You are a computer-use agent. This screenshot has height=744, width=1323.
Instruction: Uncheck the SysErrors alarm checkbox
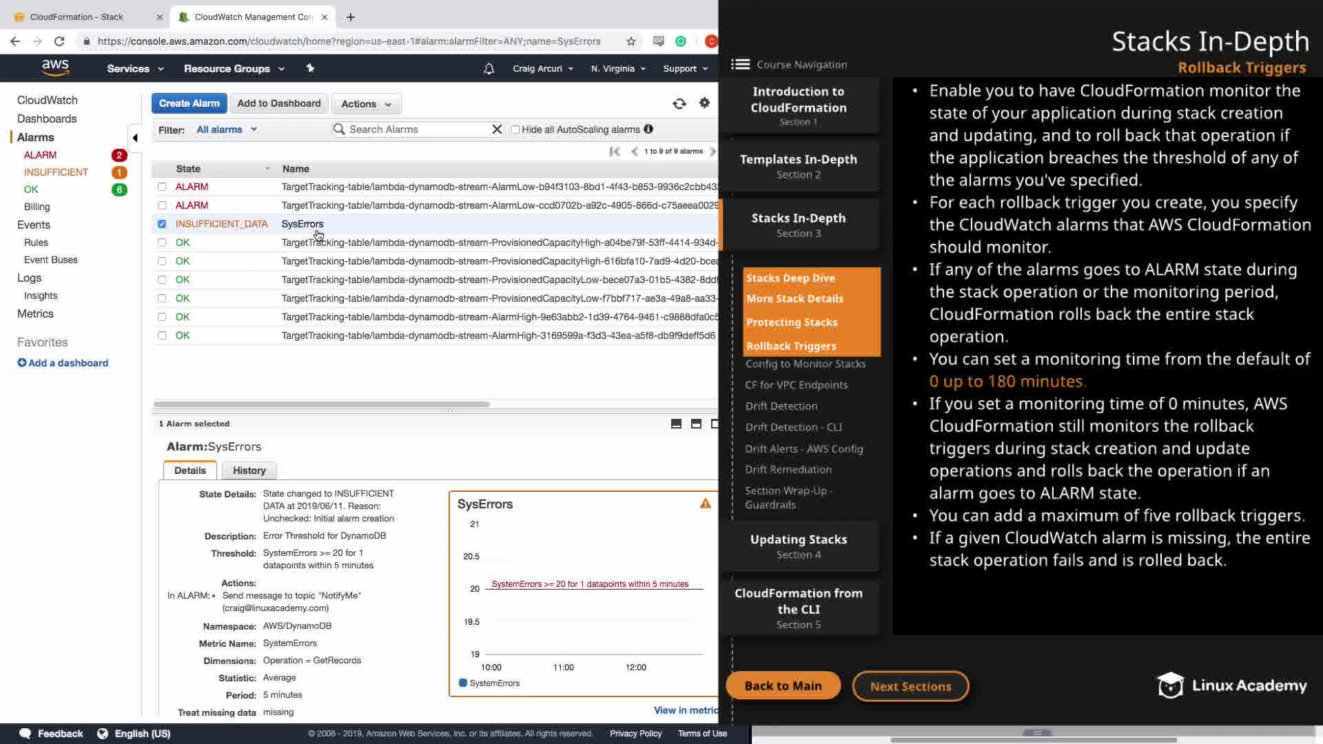[162, 224]
